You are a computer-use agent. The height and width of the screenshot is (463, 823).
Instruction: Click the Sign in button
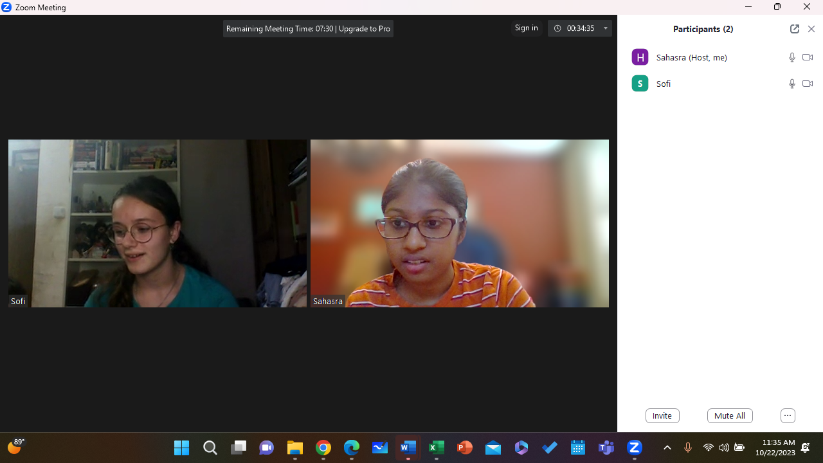coord(526,28)
